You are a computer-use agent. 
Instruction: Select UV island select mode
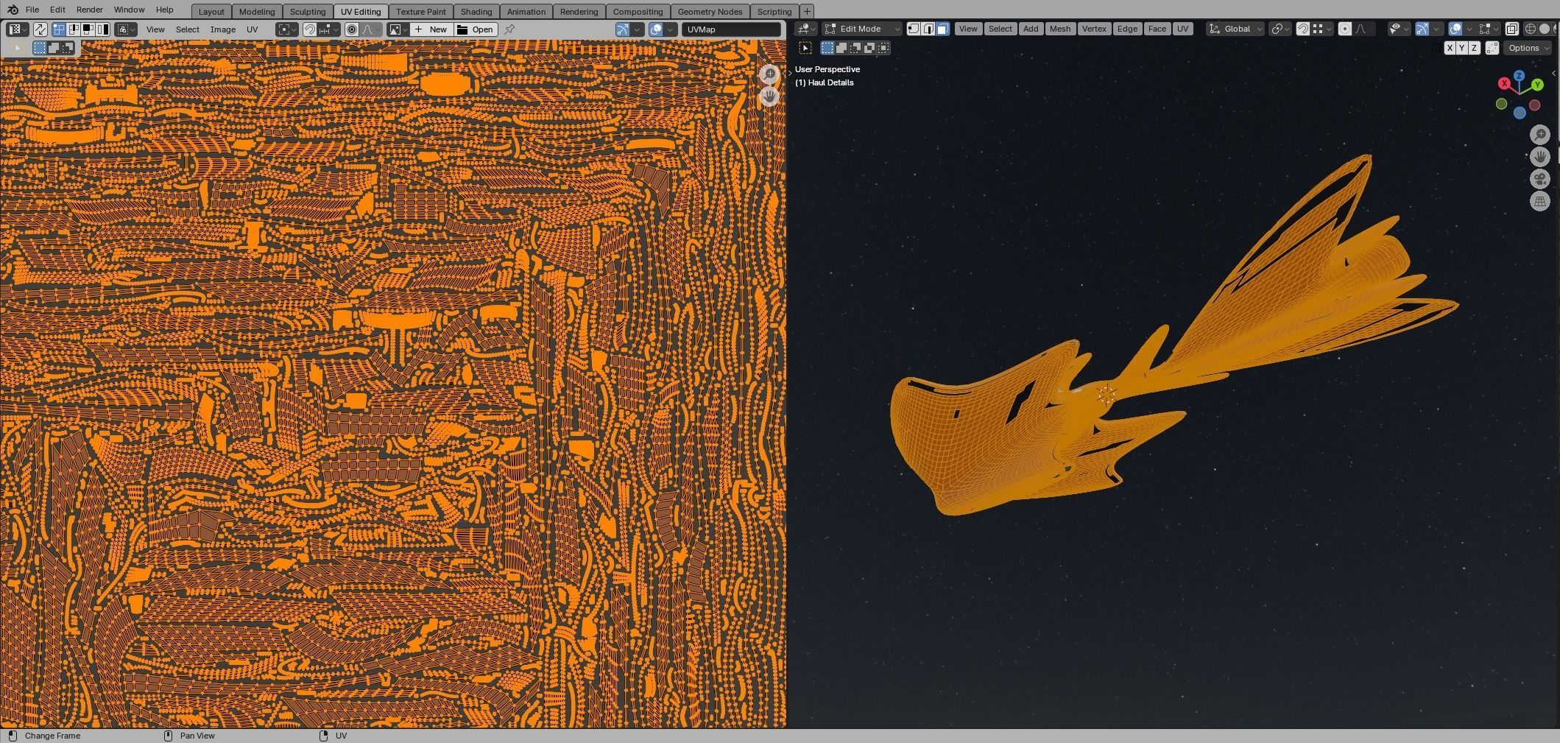click(102, 29)
